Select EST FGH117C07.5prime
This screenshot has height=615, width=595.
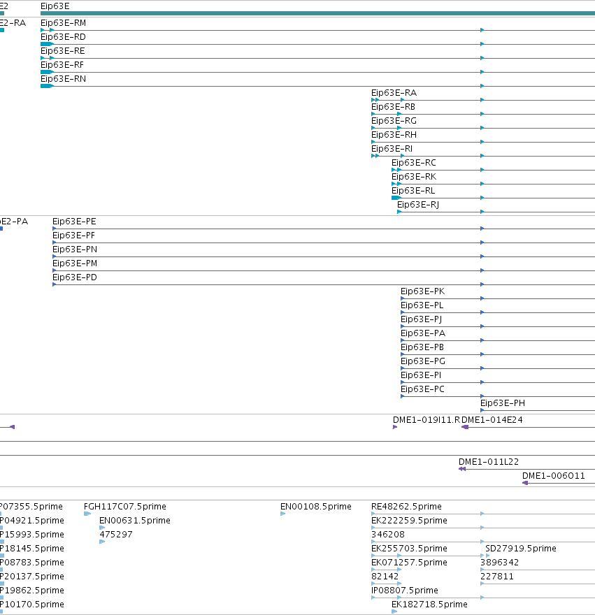125,507
